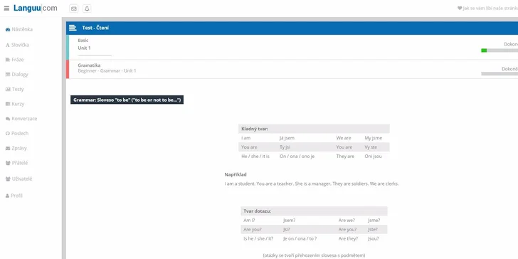Click the Konverzace chat bubble icon

pos(8,119)
